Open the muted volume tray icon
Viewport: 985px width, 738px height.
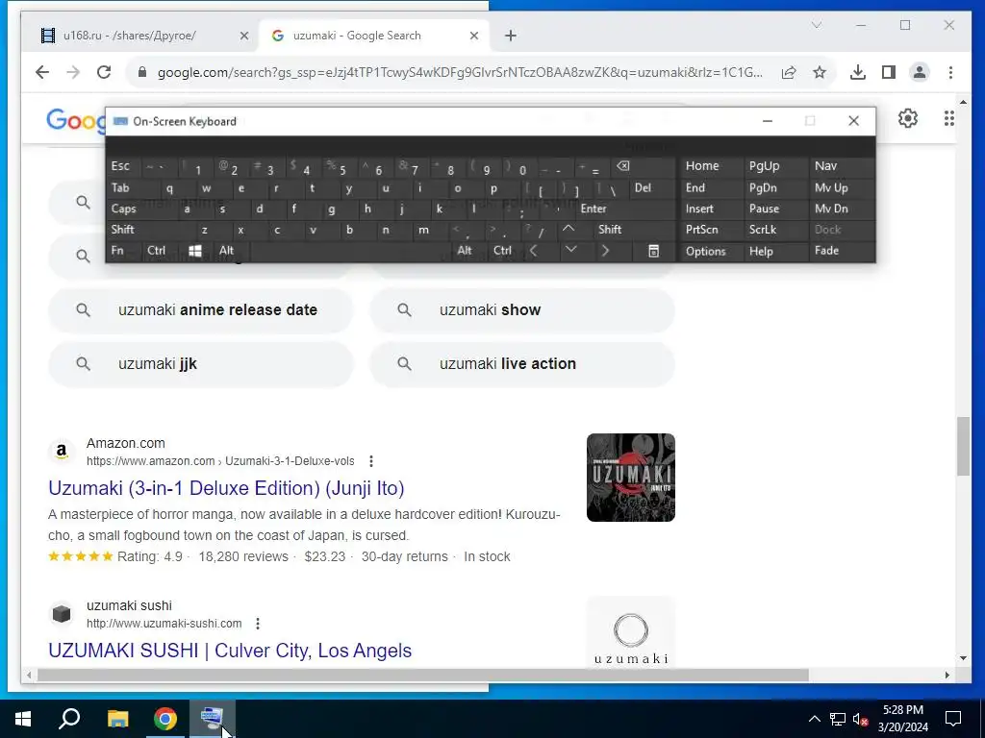tap(861, 719)
